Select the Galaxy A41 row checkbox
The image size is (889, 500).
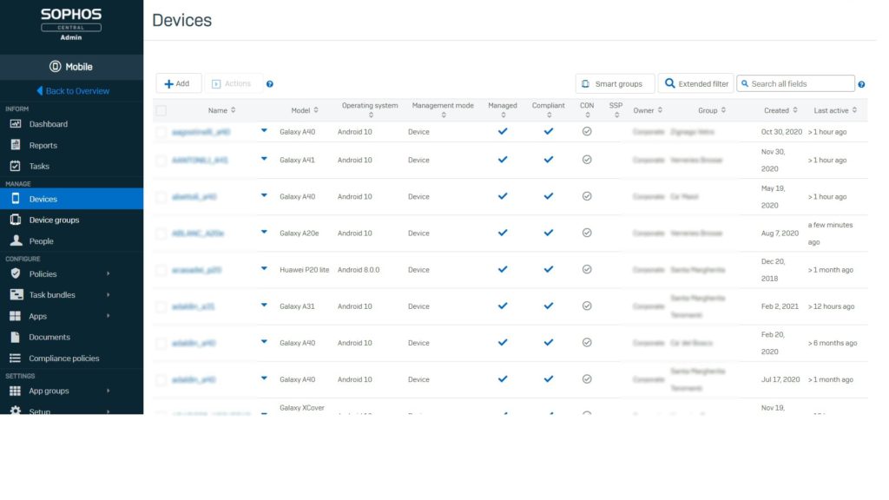(x=161, y=161)
